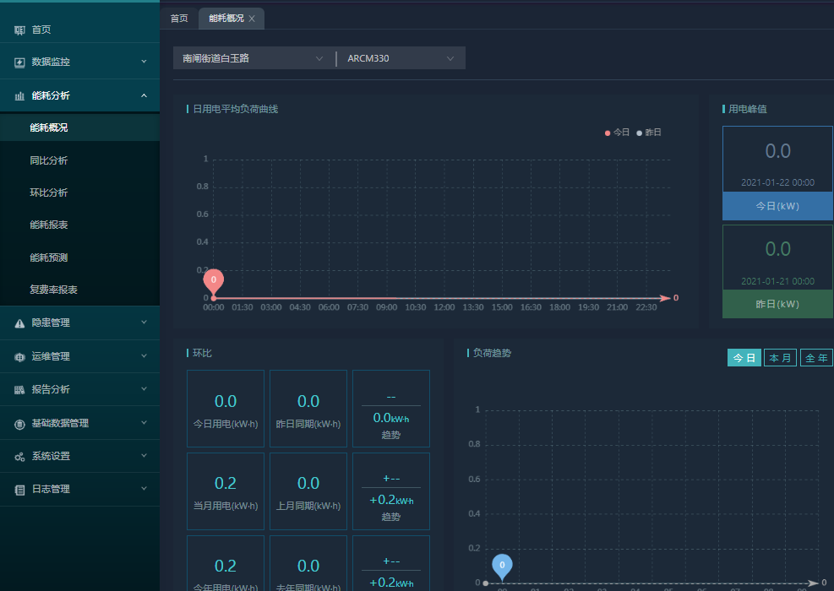Open the ARCM330 device dropdown

401,58
